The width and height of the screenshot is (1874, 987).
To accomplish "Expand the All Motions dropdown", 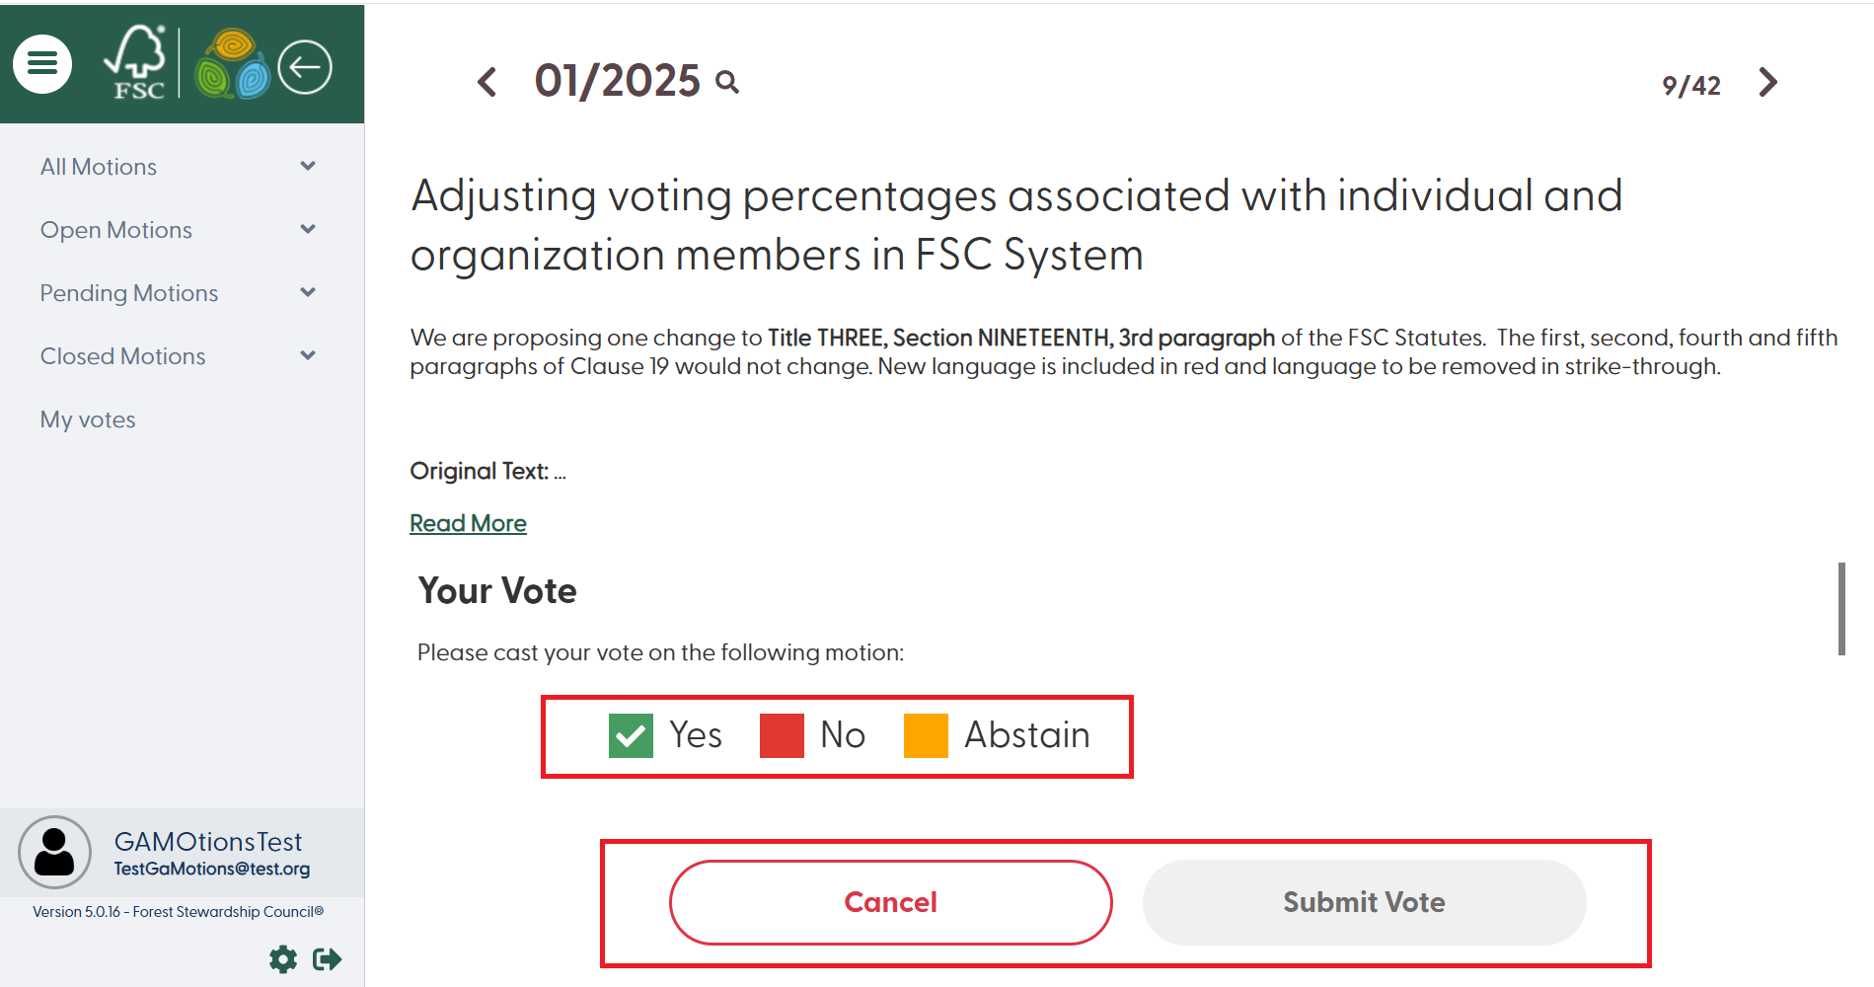I will pyautogui.click(x=308, y=167).
